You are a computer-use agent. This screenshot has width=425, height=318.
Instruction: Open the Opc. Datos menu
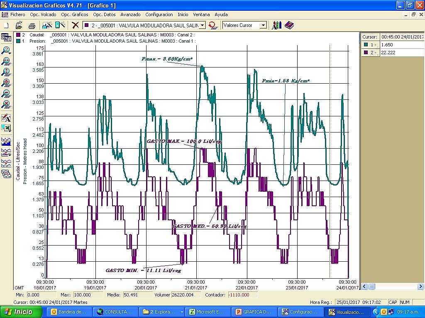104,14
